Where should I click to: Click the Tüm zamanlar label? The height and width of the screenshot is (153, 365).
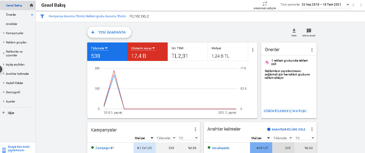coord(290,5)
